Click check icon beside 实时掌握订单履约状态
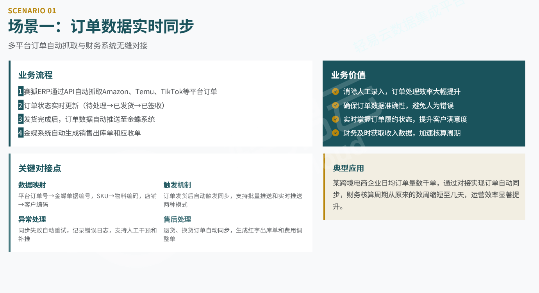Image resolution: width=539 pixels, height=293 pixels. click(x=335, y=119)
